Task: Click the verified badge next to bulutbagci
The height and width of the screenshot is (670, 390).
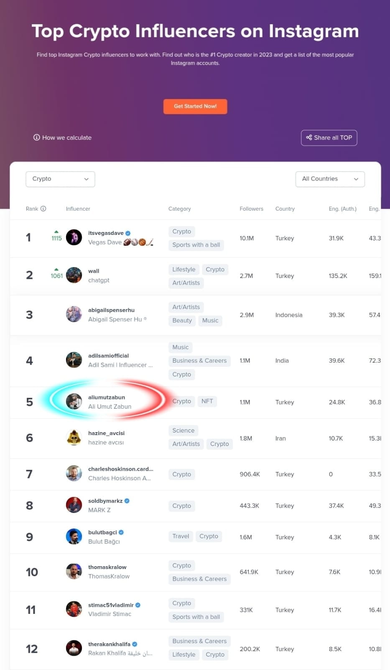Action: (x=121, y=532)
